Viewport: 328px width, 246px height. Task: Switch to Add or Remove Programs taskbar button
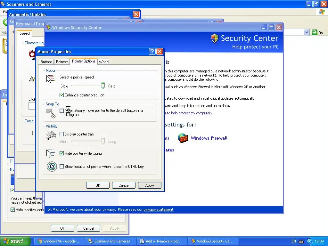coord(162,241)
